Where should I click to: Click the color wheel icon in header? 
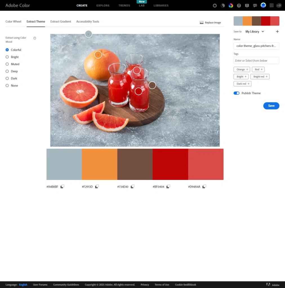tap(231, 5)
